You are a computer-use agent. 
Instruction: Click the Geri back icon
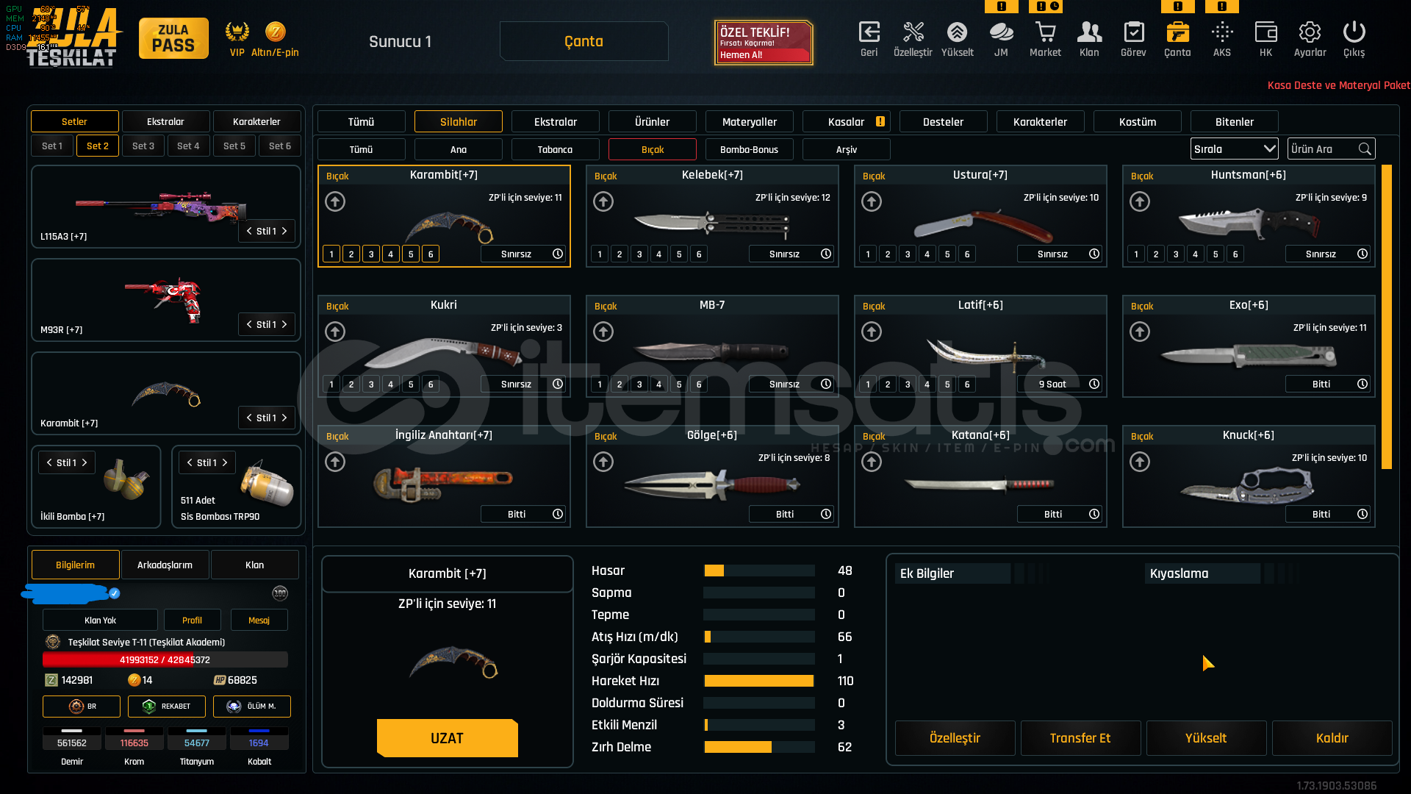point(869,32)
